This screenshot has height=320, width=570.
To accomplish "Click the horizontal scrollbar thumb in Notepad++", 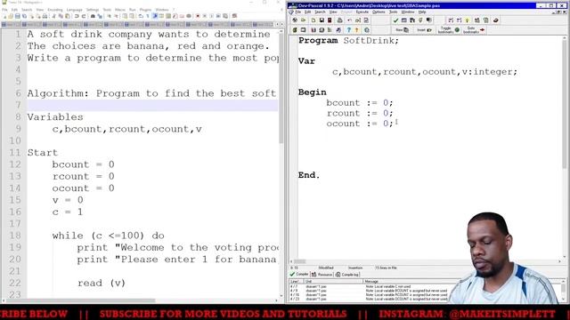I will (81, 300).
